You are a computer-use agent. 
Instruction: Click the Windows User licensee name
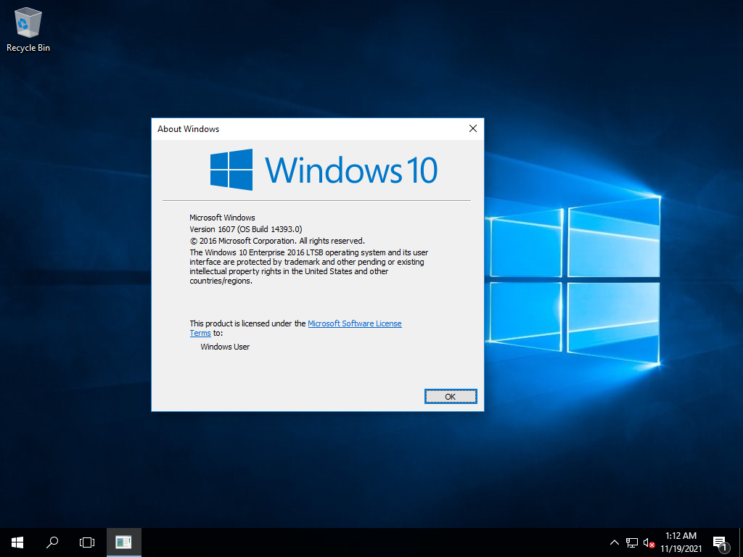[x=225, y=347]
